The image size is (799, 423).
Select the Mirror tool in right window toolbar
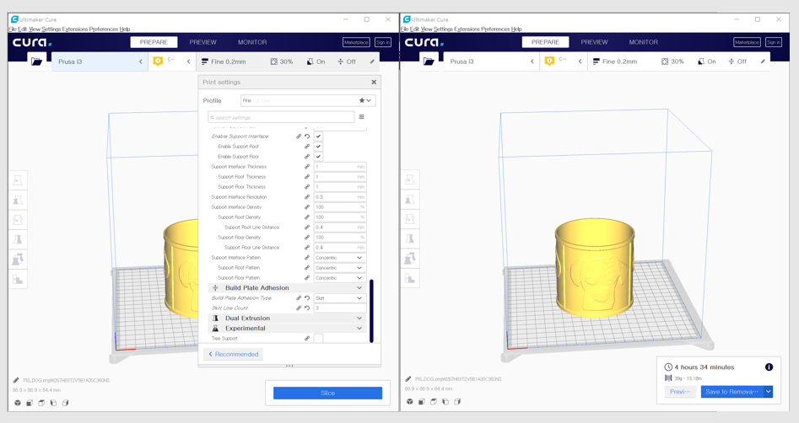pos(410,238)
